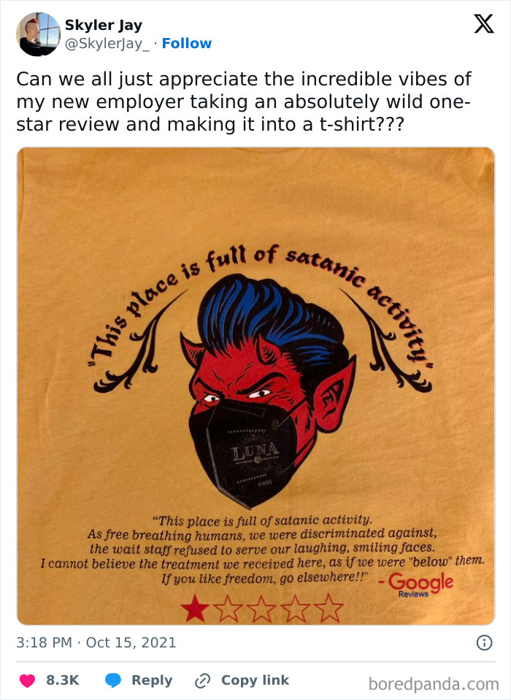511x700 pixels.
Task: Open the X logo icon
Action: click(484, 23)
